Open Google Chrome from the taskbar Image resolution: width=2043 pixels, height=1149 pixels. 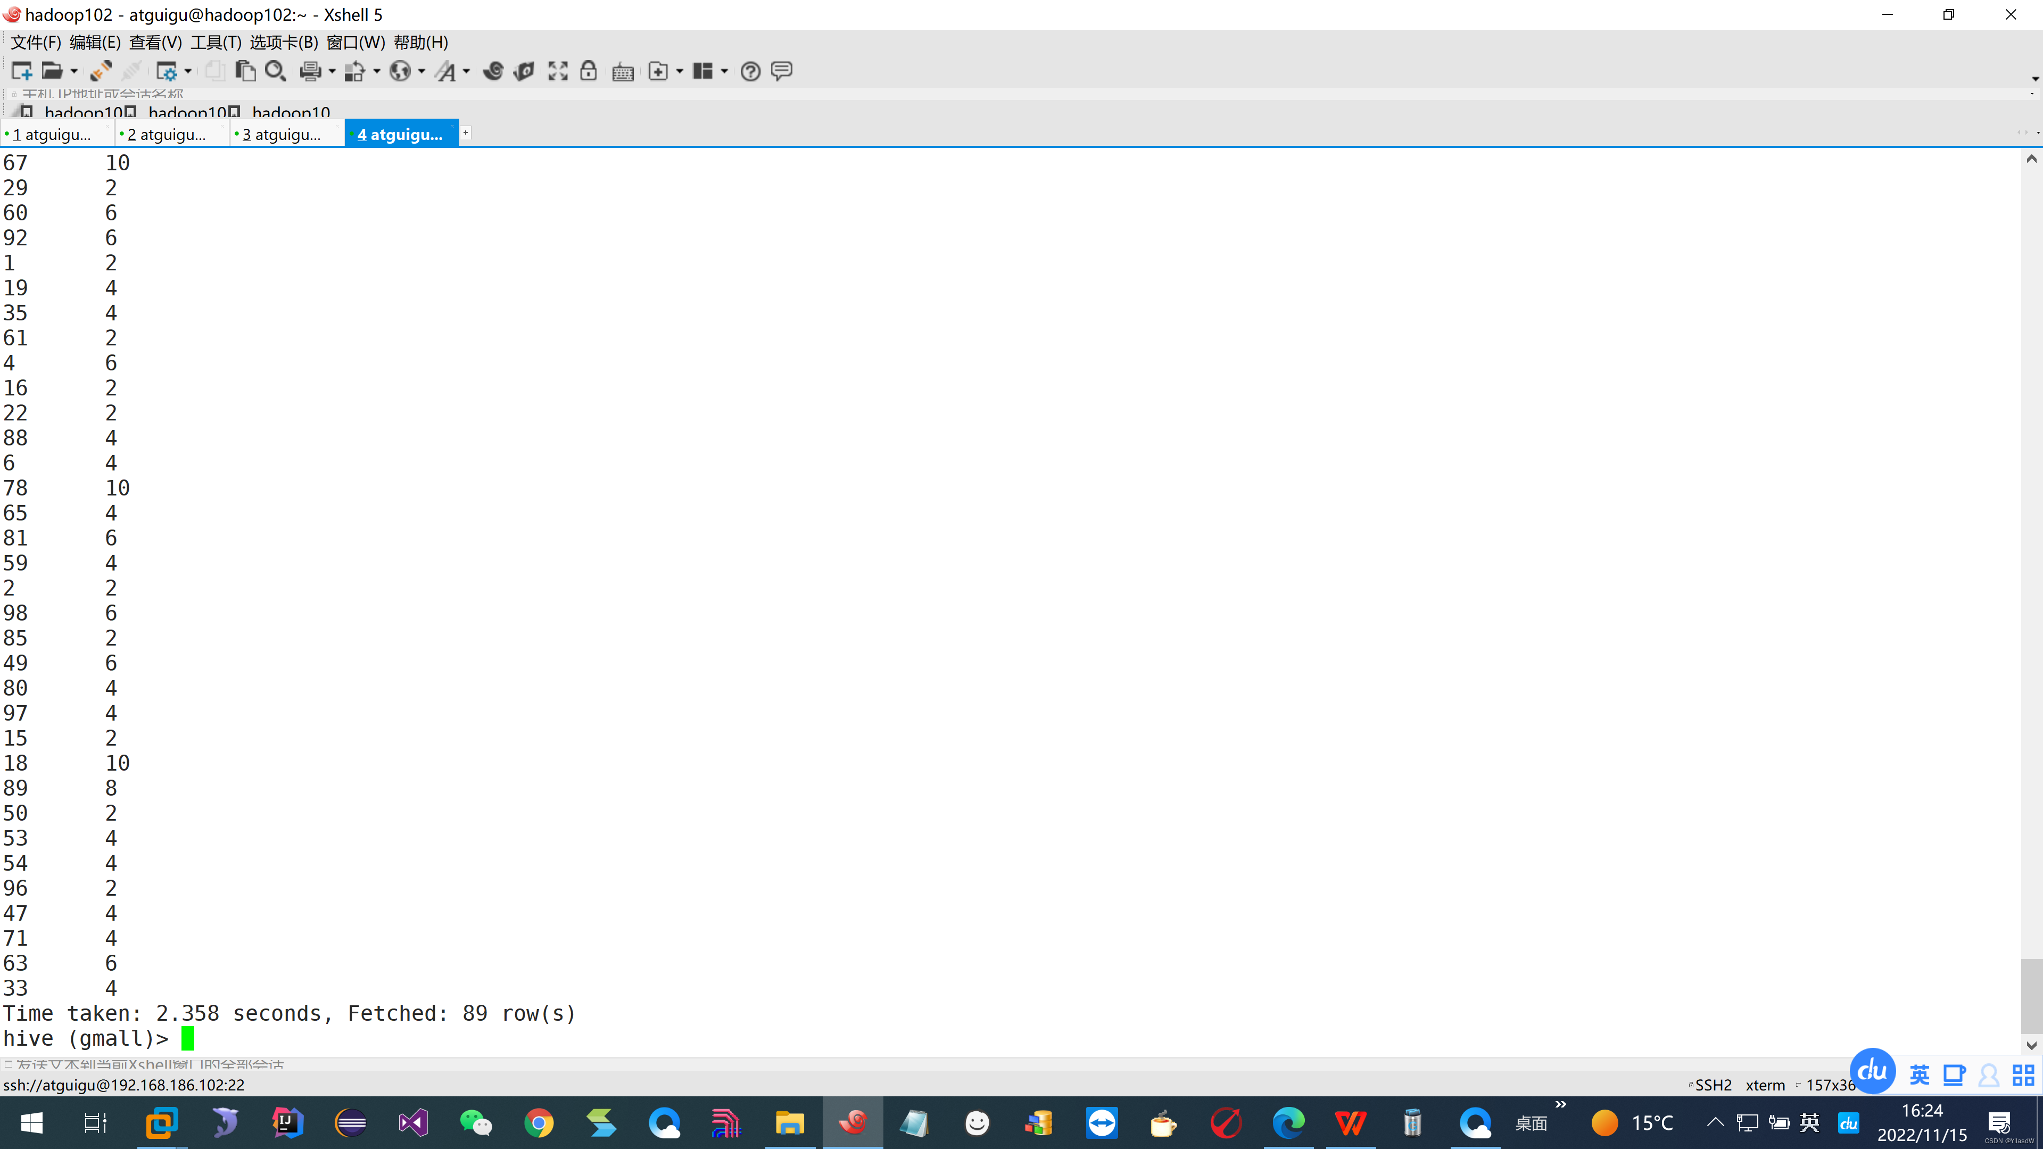click(x=539, y=1123)
